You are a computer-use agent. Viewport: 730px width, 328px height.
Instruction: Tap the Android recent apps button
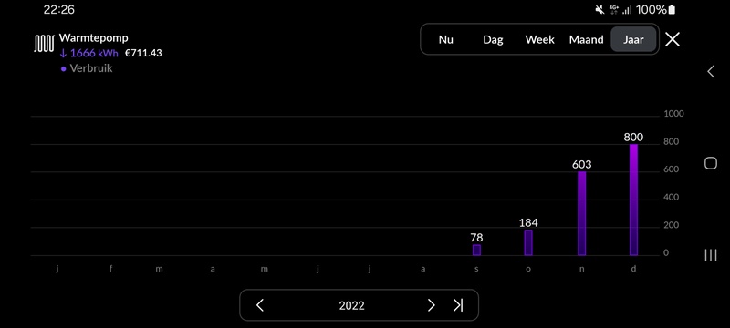(x=711, y=255)
